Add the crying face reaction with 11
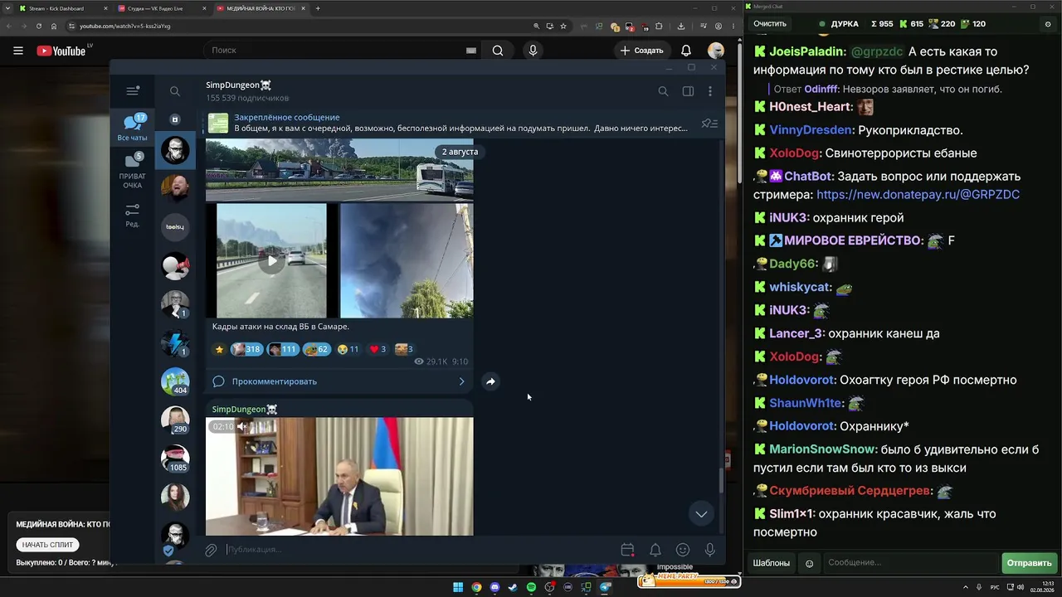Screen dimensions: 1062x597 pos(348,349)
